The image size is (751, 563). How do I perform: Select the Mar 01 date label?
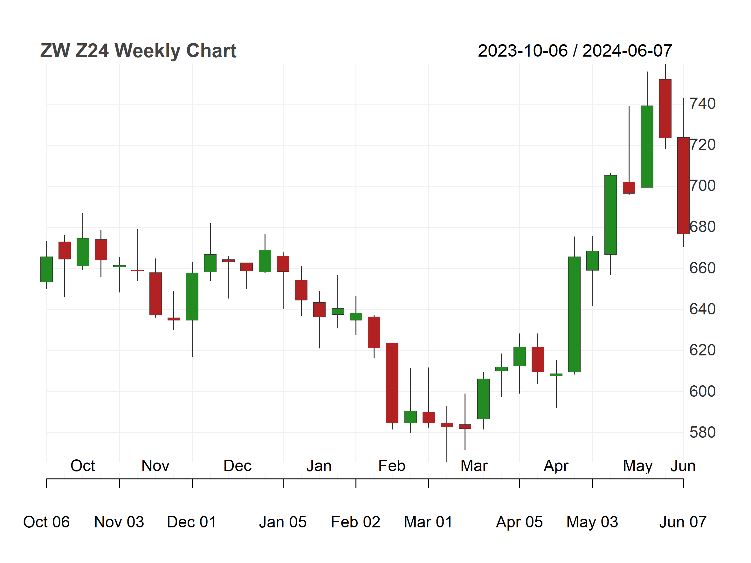click(x=429, y=522)
